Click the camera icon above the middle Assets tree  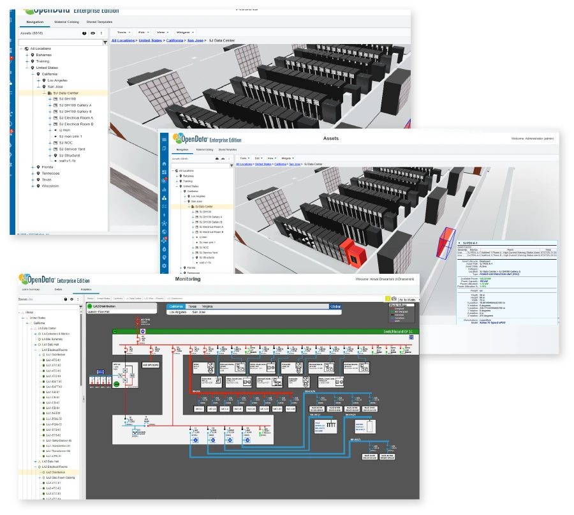tap(217, 158)
